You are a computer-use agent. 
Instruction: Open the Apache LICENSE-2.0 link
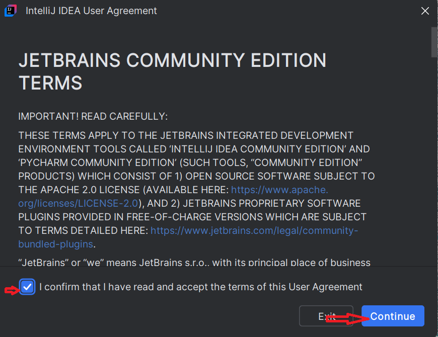[x=173, y=196]
